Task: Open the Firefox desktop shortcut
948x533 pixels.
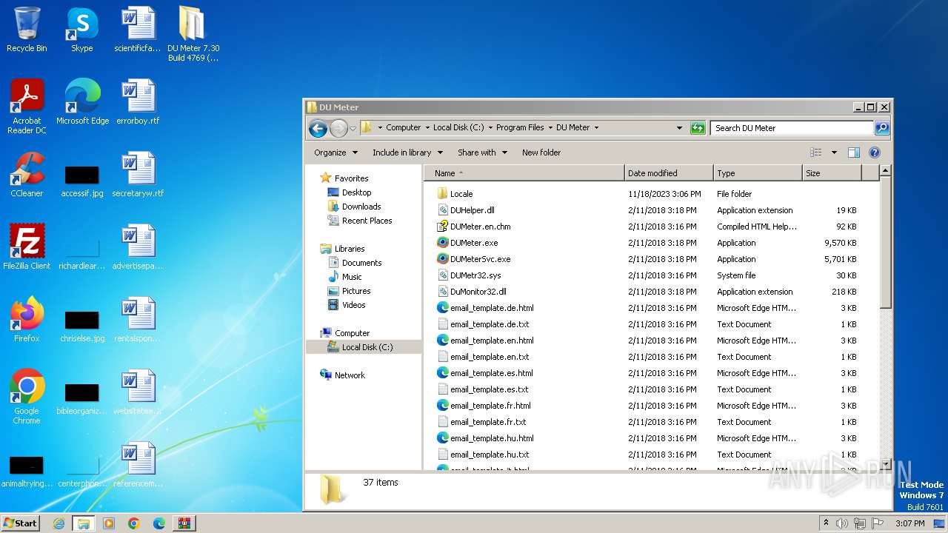Action: [x=27, y=320]
